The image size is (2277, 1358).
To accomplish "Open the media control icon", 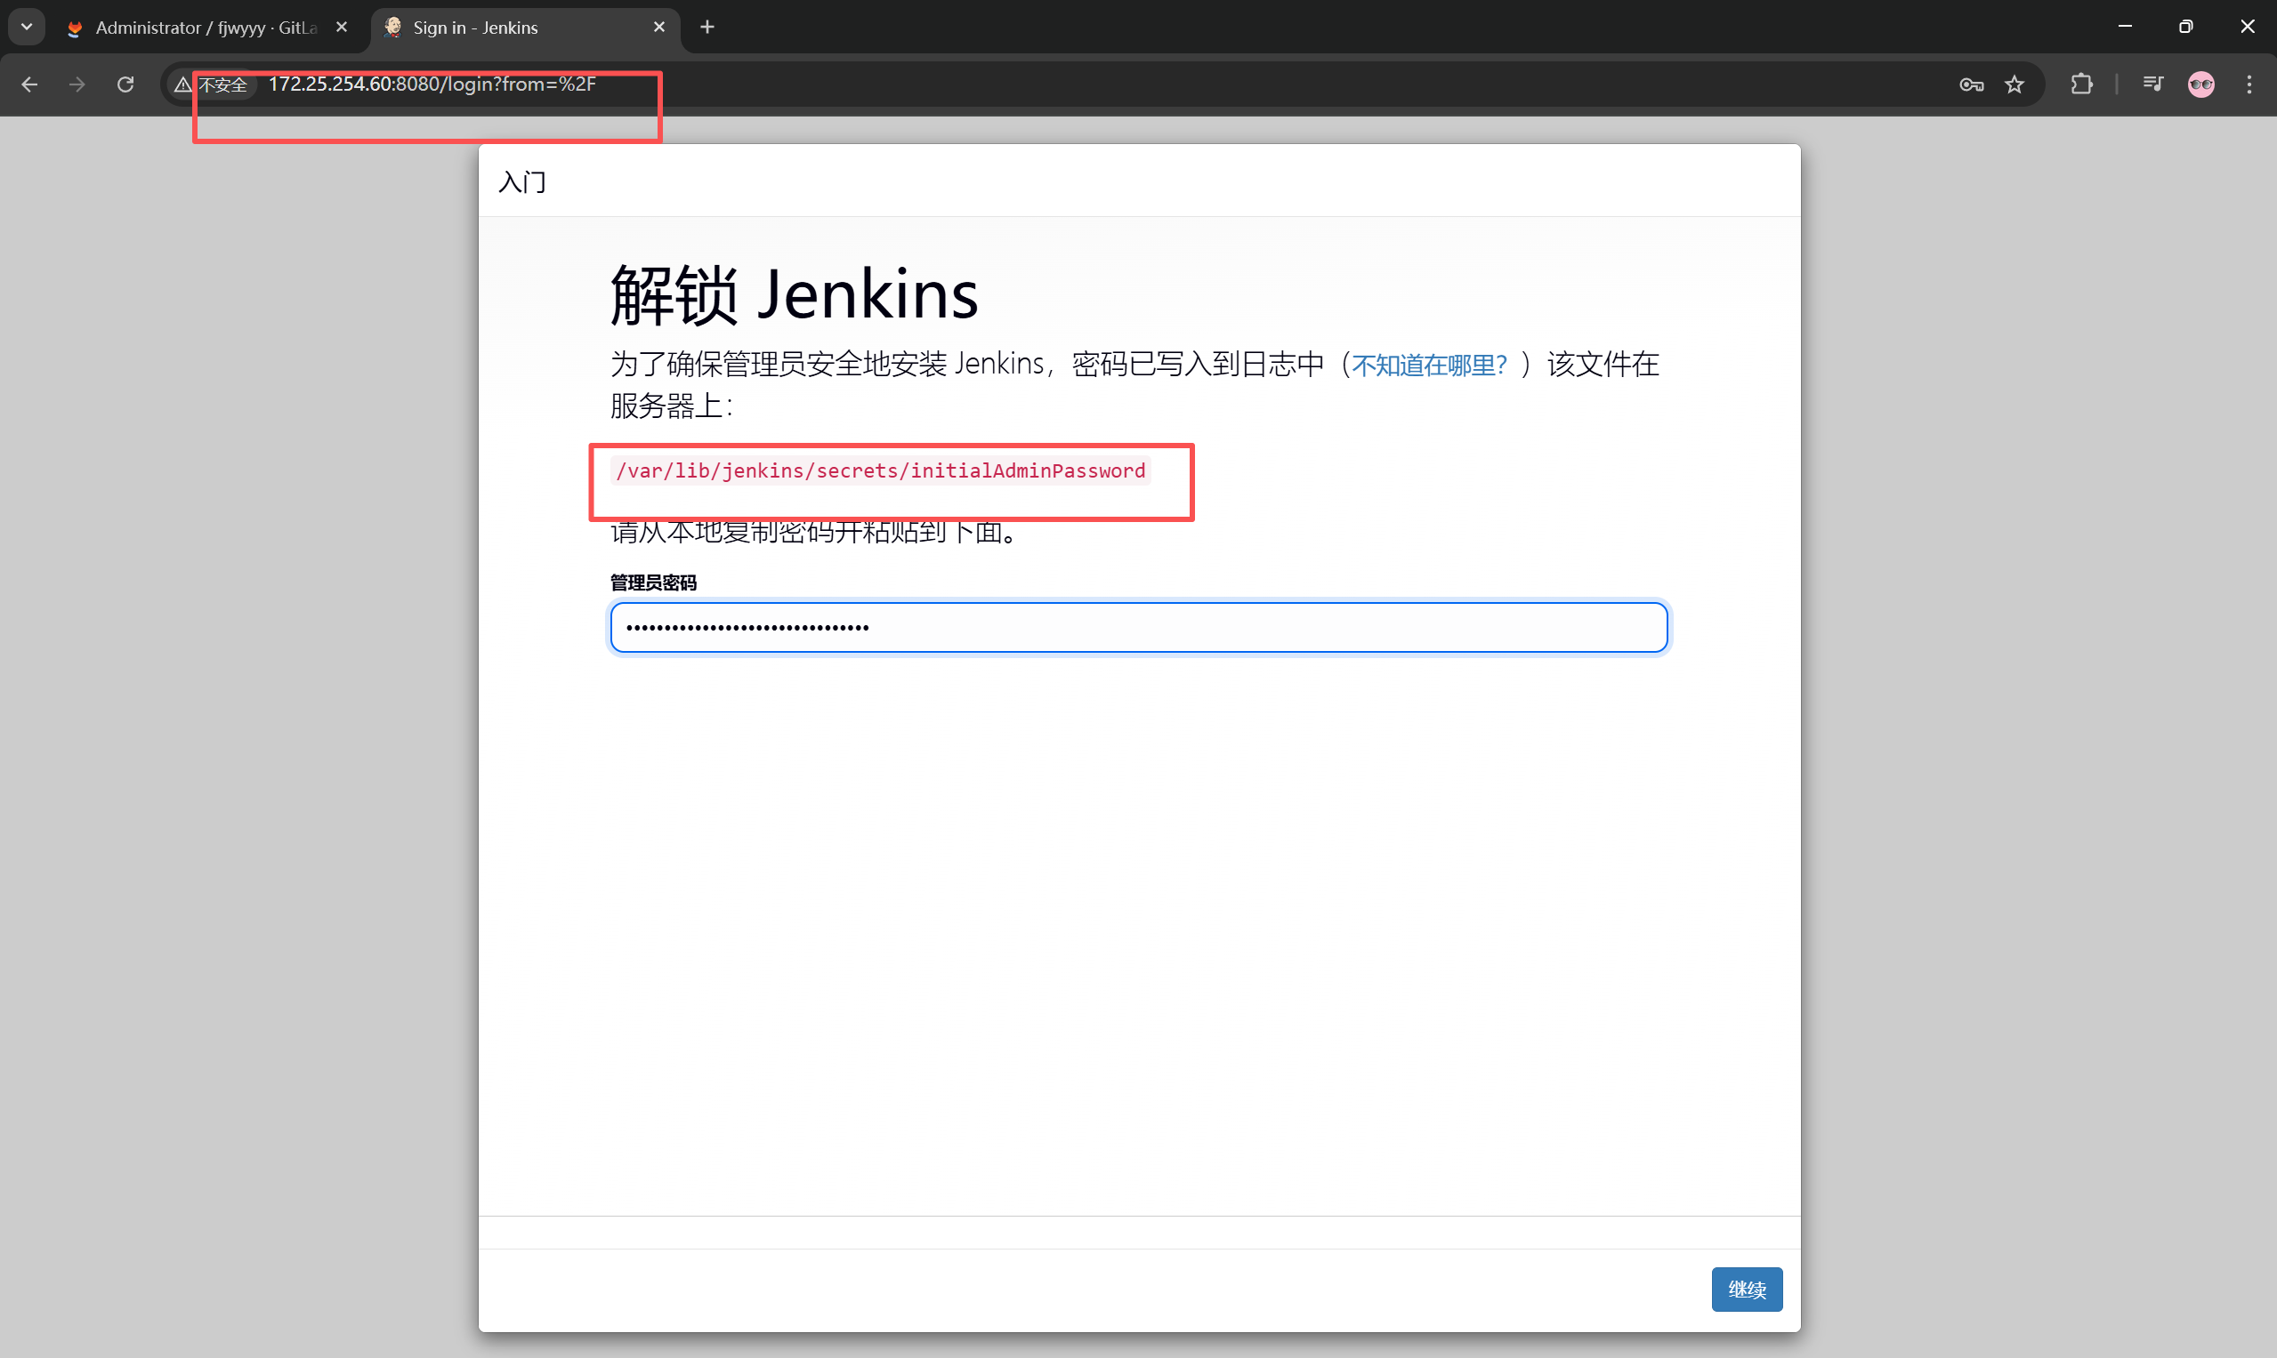I will click(x=2152, y=84).
